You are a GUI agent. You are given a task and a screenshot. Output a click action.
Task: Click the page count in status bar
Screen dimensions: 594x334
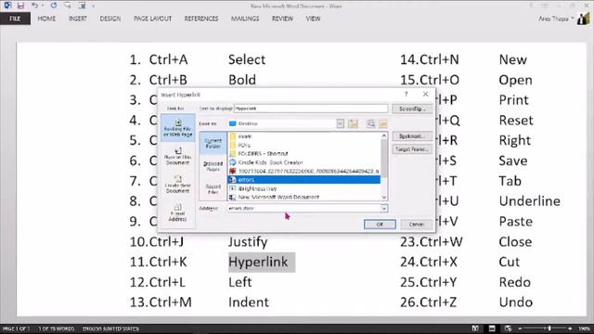click(x=16, y=328)
